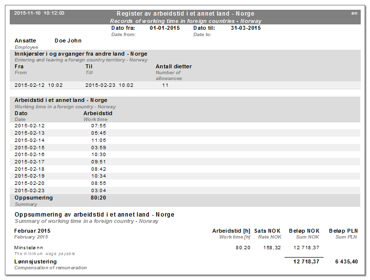Viewport: 370px width, 280px height.
Task: Select the date row 2015-02-13
Action: [x=29, y=133]
